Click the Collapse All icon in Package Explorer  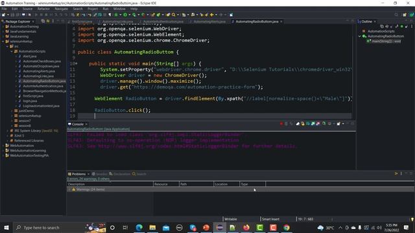pyautogui.click(x=43, y=21)
